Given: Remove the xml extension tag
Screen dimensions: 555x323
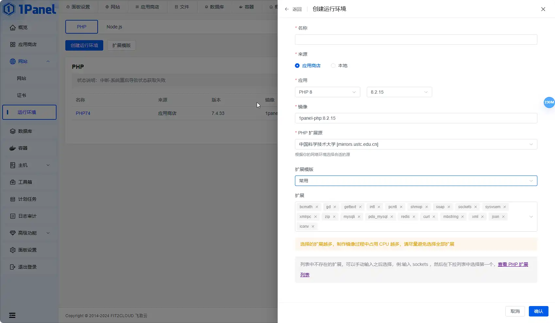Looking at the screenshot, I should (x=482, y=217).
